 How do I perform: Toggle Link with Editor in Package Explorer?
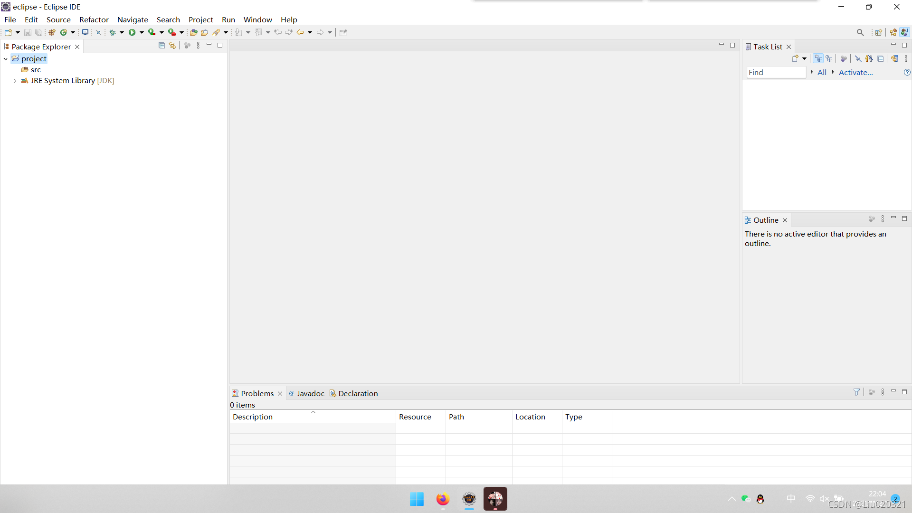(172, 46)
